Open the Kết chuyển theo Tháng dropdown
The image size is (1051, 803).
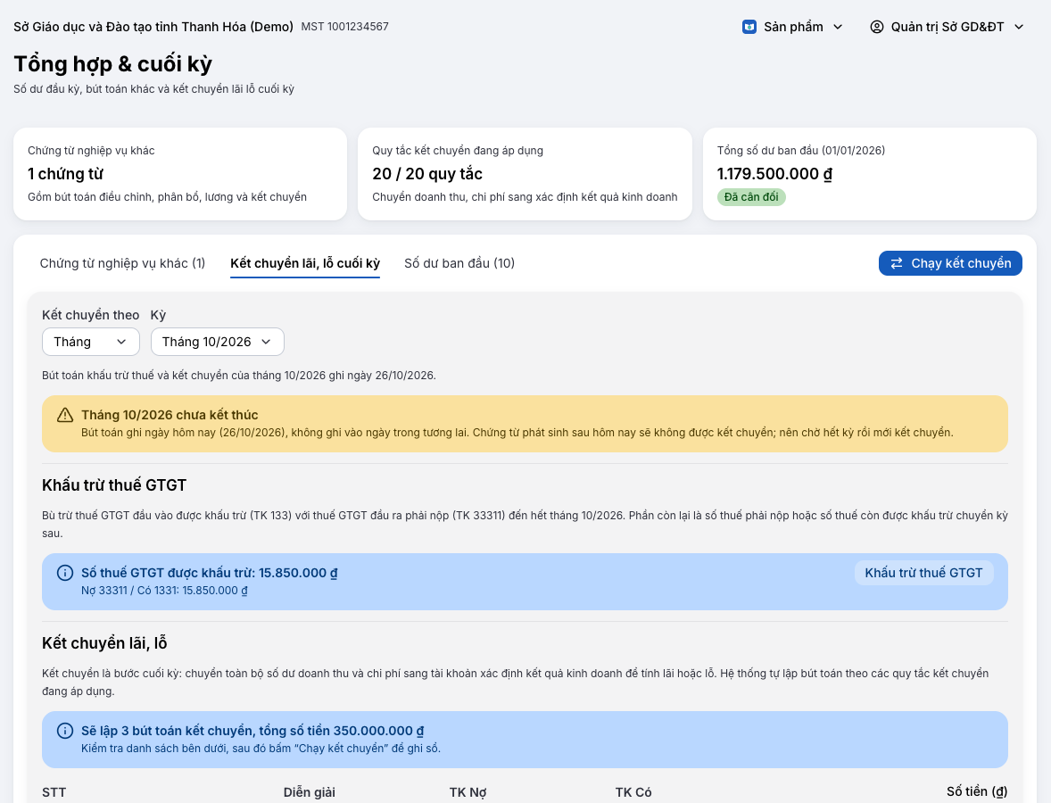click(90, 342)
